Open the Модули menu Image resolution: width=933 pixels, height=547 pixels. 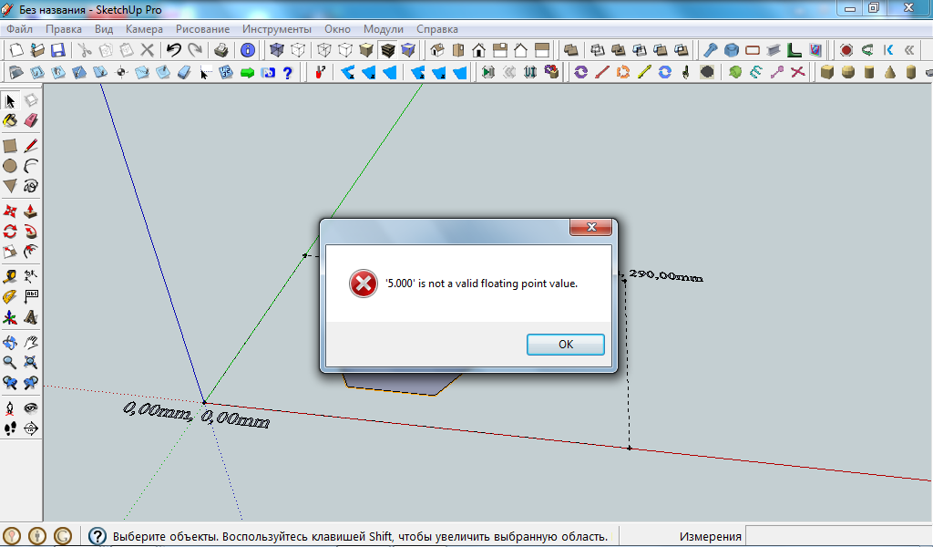point(383,29)
